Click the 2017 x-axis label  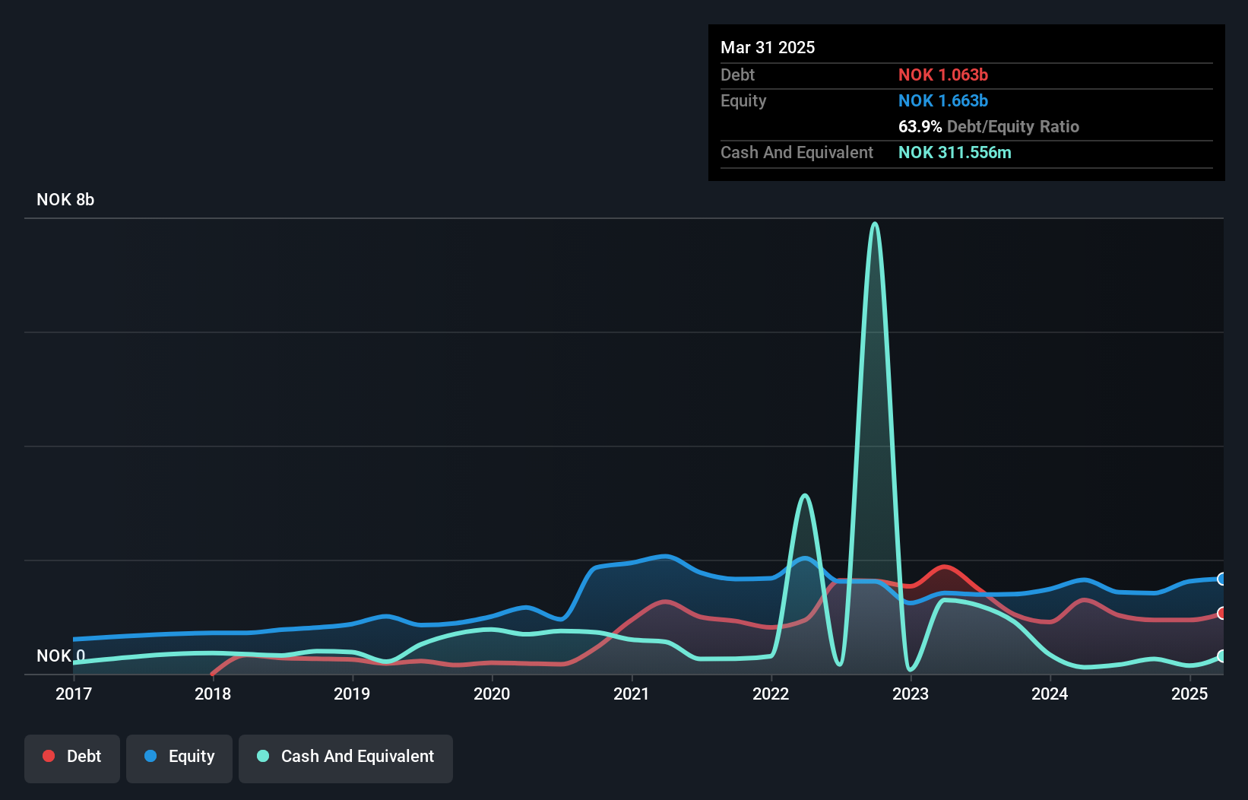[74, 694]
